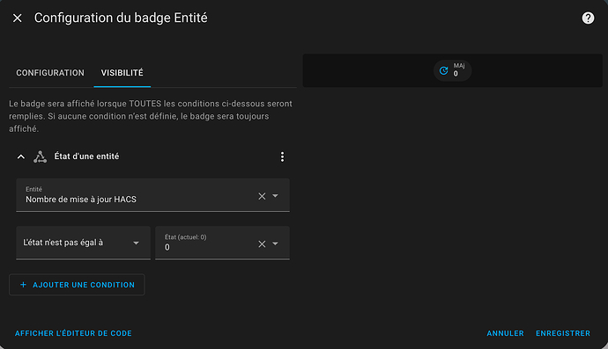The height and width of the screenshot is (349, 608).
Task: Clear the État value field
Action: click(262, 244)
